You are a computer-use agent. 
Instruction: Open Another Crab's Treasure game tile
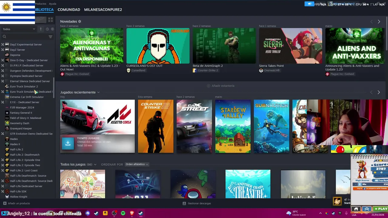click(248, 184)
